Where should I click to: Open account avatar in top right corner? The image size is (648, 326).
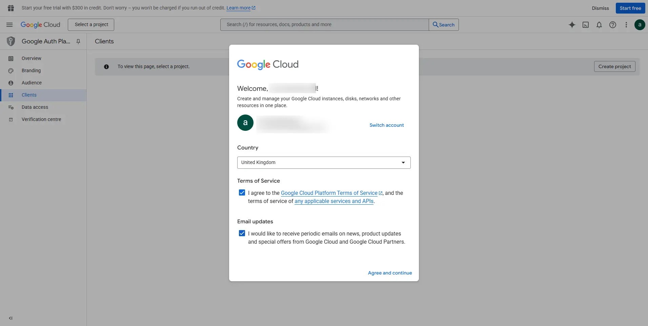click(640, 25)
